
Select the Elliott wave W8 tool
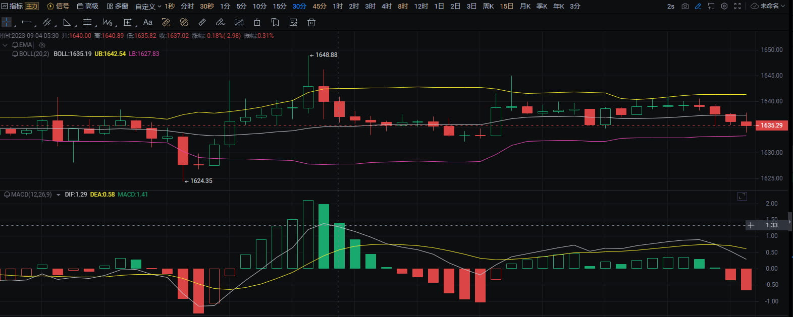(107, 22)
